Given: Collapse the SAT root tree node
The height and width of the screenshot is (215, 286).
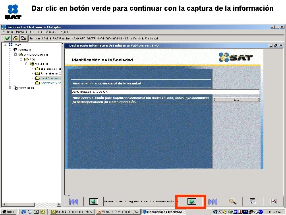Looking at the screenshot, I should coord(5,45).
